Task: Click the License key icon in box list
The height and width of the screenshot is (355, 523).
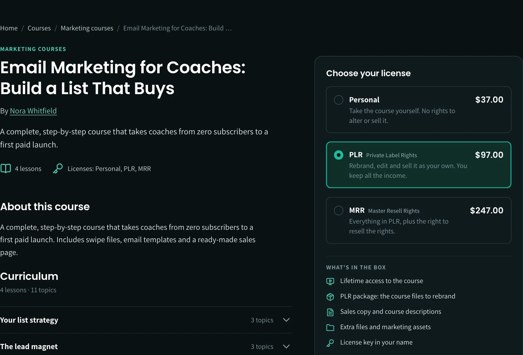Action: tap(330, 343)
